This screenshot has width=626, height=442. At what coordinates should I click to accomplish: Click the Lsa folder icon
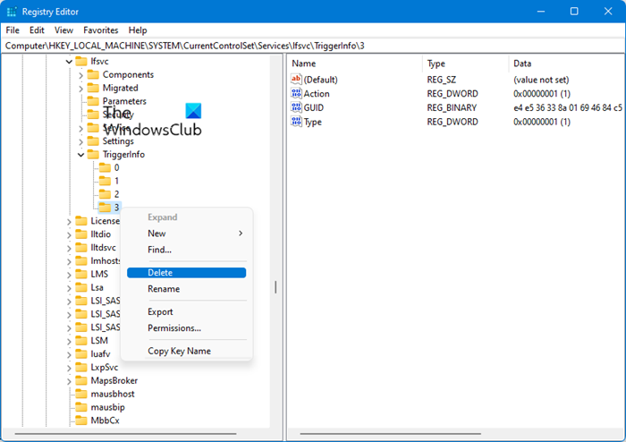pyautogui.click(x=81, y=287)
